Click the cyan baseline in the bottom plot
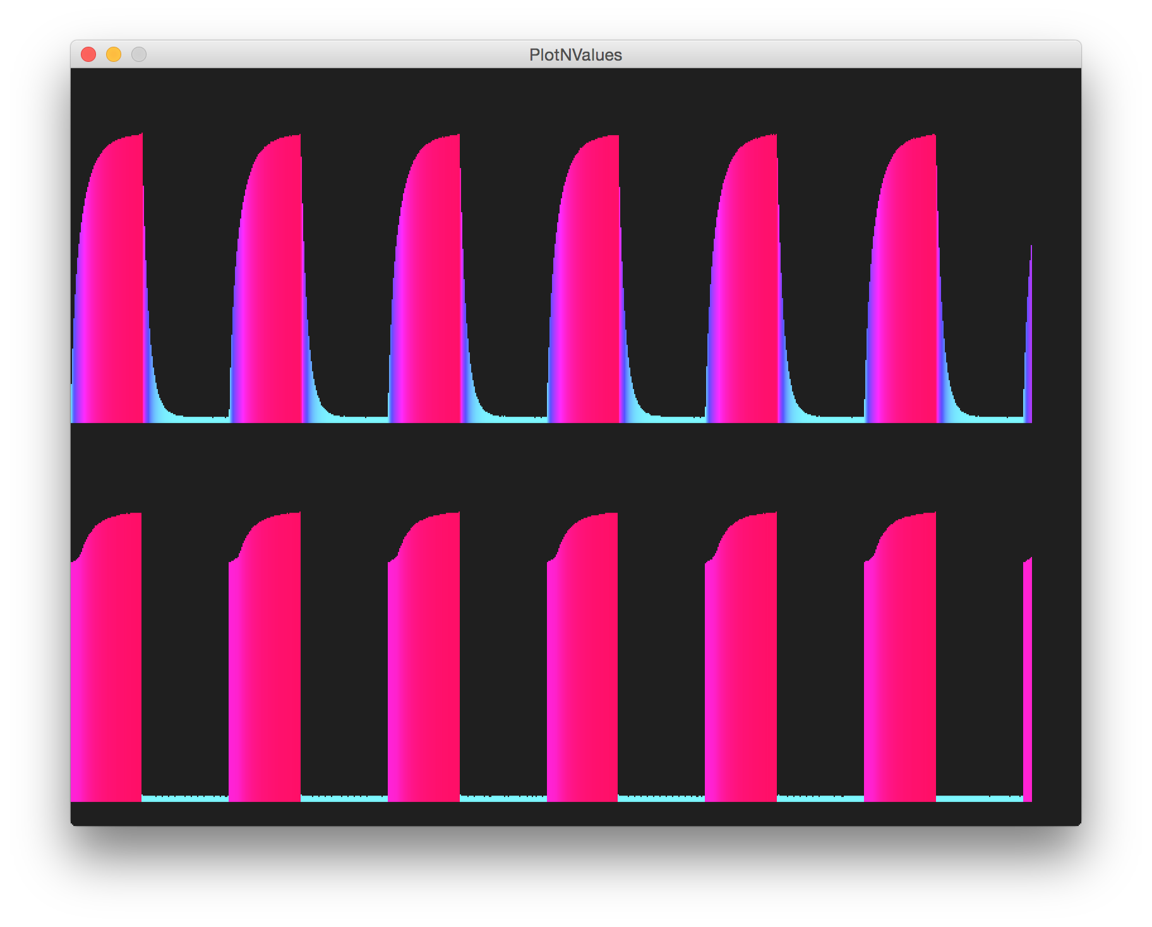This screenshot has height=927, width=1152. coord(189,799)
